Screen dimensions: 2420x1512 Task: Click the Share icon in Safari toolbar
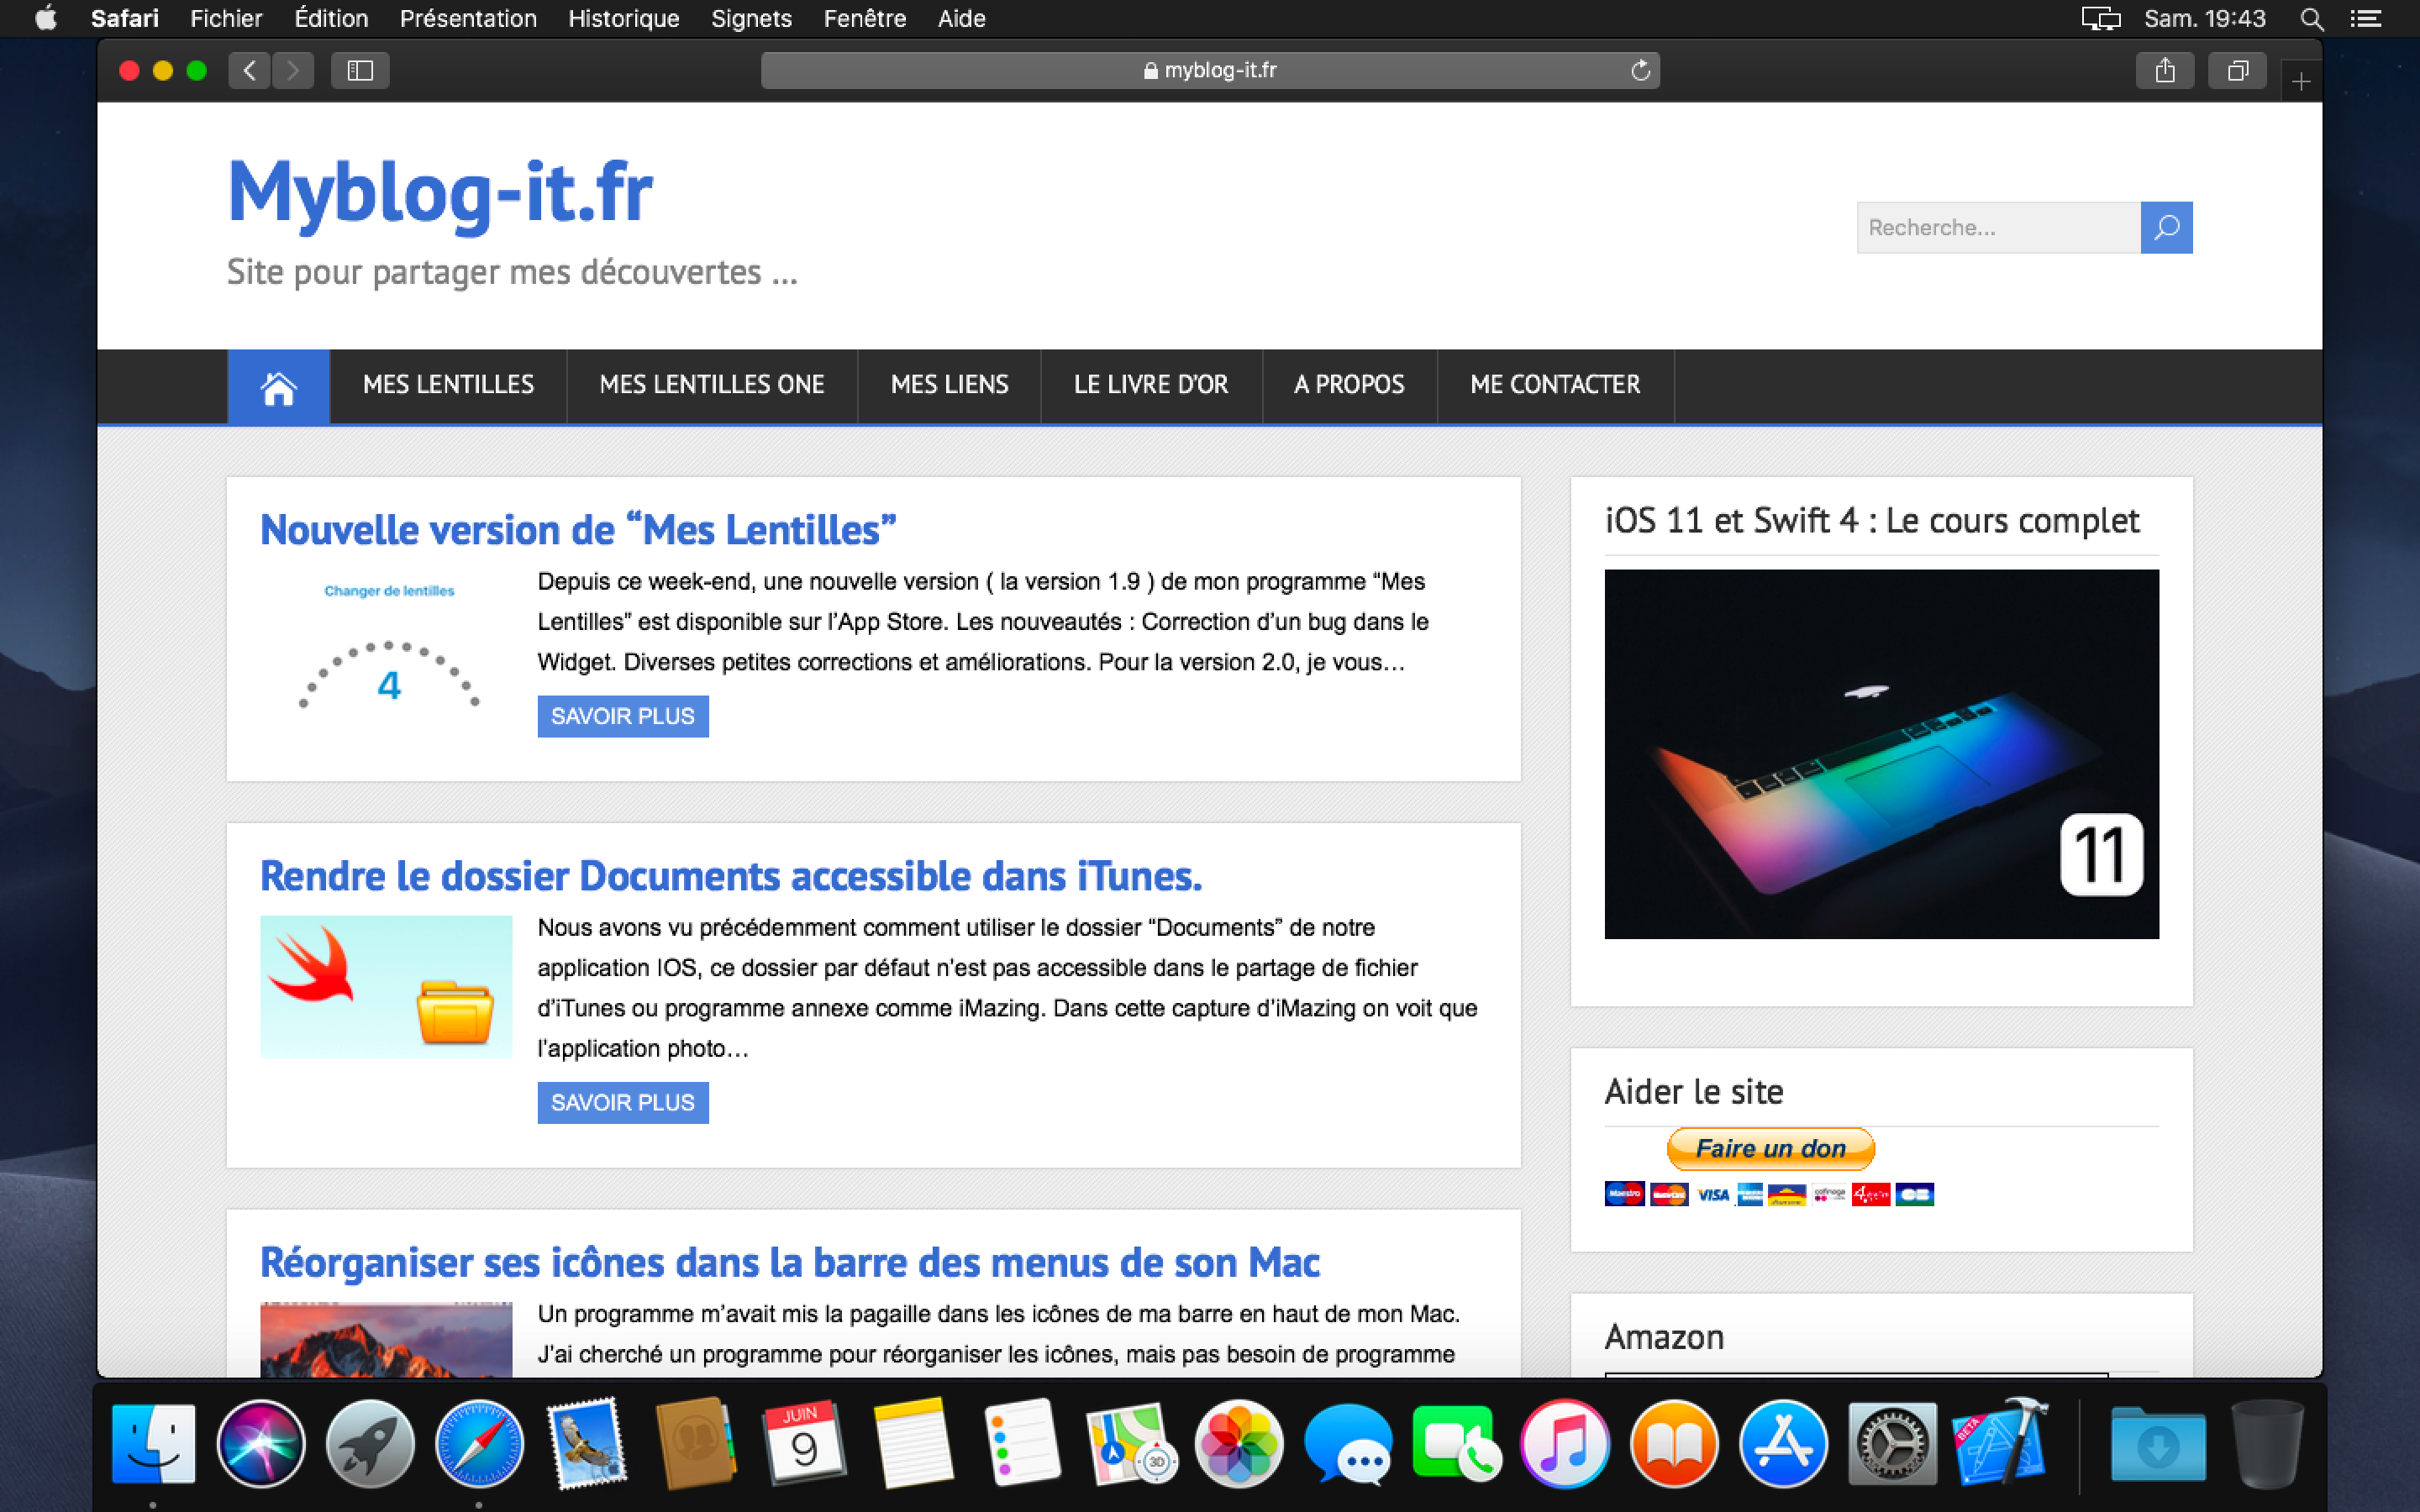[x=2164, y=70]
